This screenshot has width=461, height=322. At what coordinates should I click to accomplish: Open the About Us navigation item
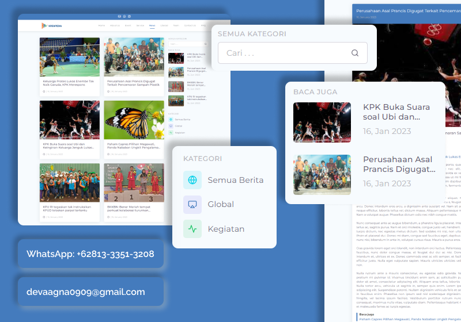click(x=115, y=25)
